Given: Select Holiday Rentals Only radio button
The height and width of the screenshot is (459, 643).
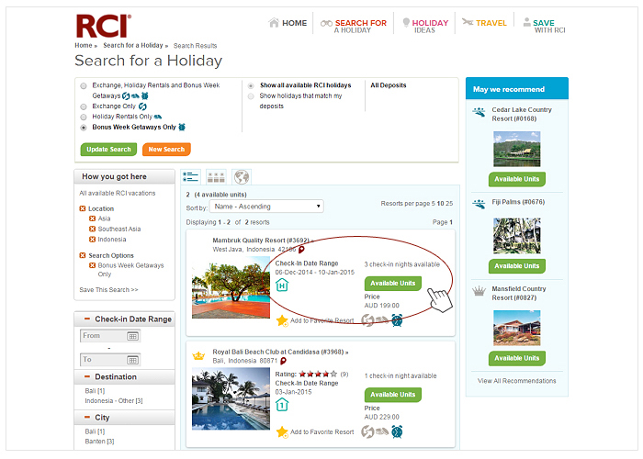Looking at the screenshot, I should (84, 118).
